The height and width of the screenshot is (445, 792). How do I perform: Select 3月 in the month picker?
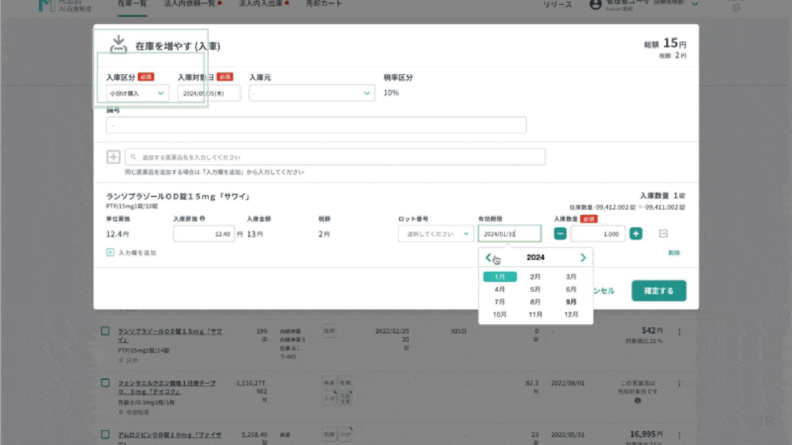coord(571,277)
